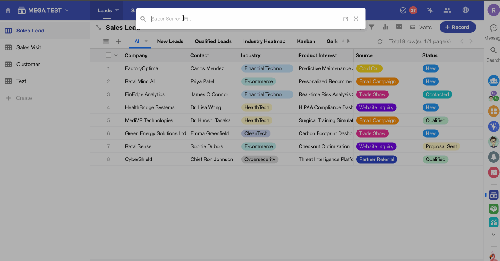This screenshot has width=500, height=261.
Task: Open the Drafts button
Action: click(x=421, y=27)
